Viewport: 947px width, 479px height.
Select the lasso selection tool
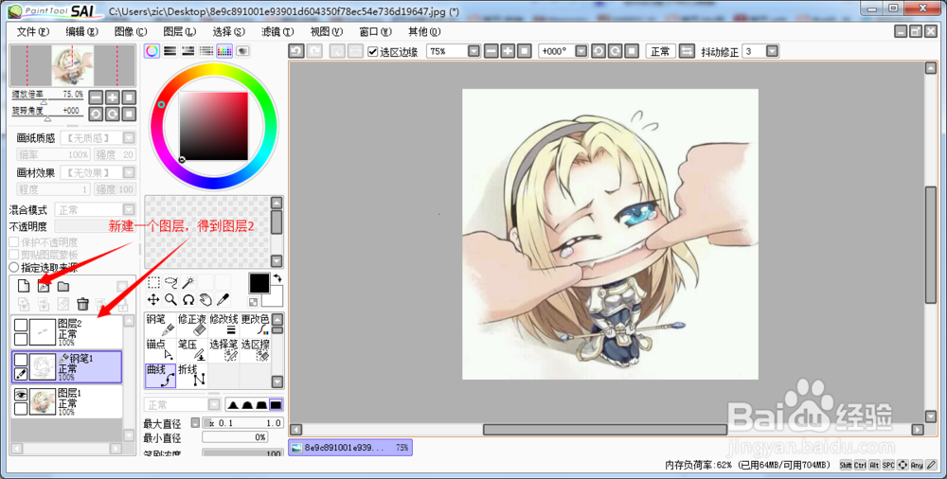pyautogui.click(x=170, y=282)
